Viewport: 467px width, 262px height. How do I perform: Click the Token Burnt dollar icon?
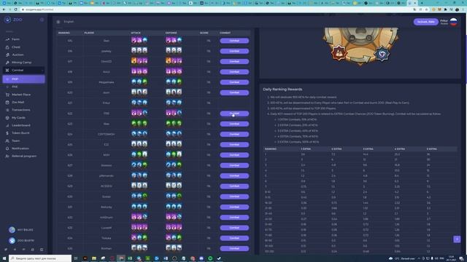(x=7, y=133)
